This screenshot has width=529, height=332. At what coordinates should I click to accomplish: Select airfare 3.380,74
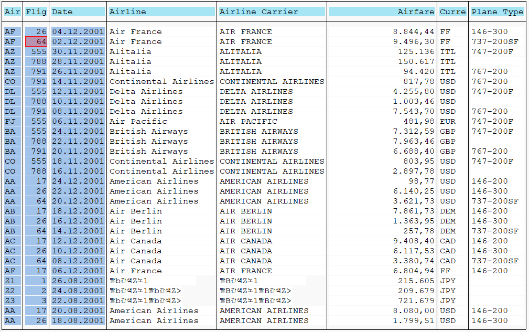[x=413, y=261]
